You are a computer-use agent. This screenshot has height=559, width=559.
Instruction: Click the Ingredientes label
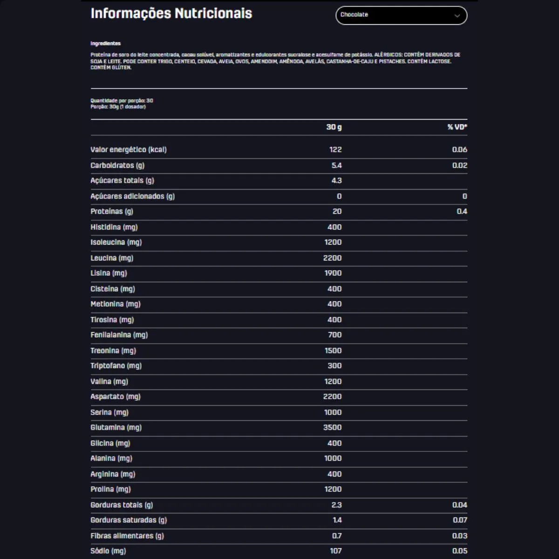(105, 43)
